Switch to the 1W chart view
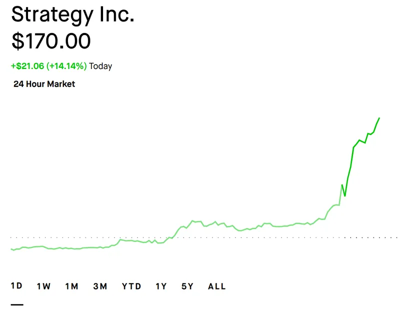The height and width of the screenshot is (311, 400). (x=43, y=286)
